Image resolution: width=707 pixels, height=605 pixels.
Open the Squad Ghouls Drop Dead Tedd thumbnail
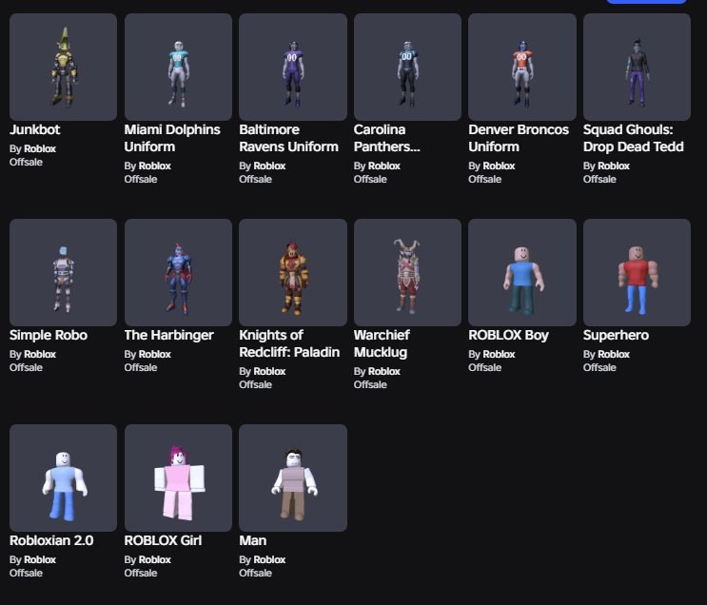[637, 67]
